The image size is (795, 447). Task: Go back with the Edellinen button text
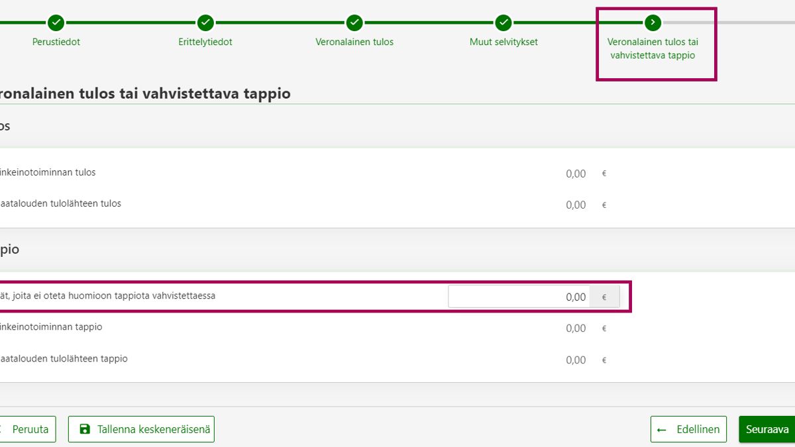[x=698, y=429]
